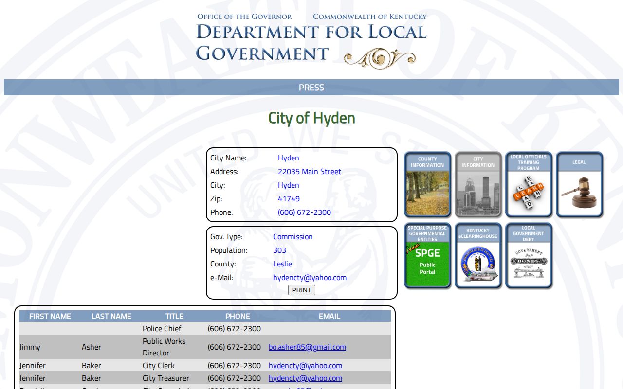The height and width of the screenshot is (389, 623).
Task: Click City Treasurer's hydencty@yahoo.com email link
Action: (305, 378)
